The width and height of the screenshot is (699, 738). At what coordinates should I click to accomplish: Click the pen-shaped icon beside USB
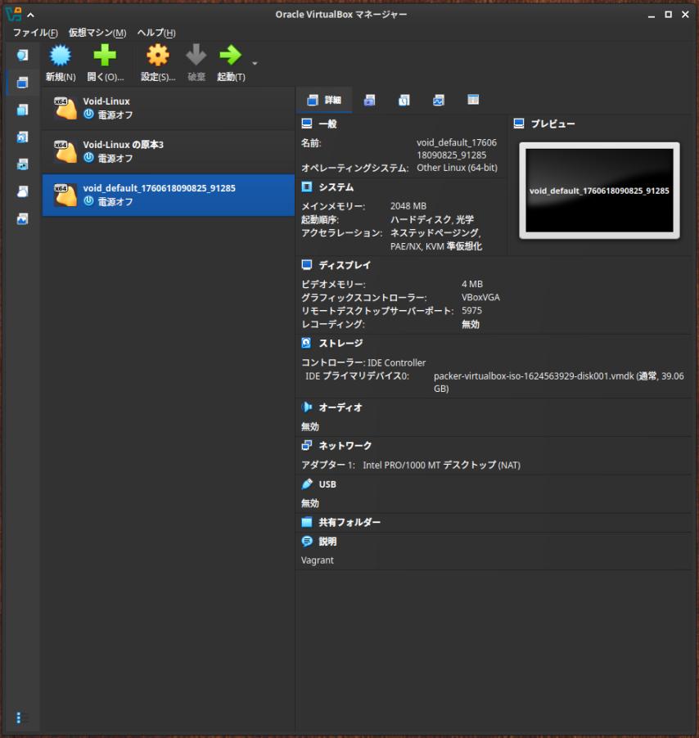point(306,484)
